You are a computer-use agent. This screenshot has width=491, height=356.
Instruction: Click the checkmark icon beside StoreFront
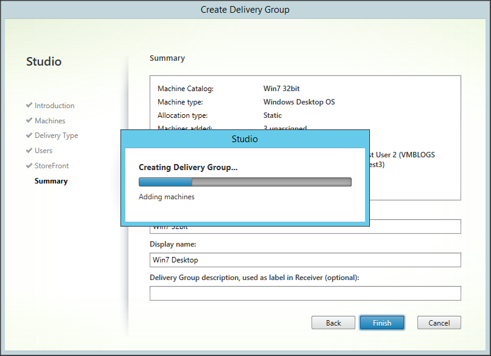point(29,165)
